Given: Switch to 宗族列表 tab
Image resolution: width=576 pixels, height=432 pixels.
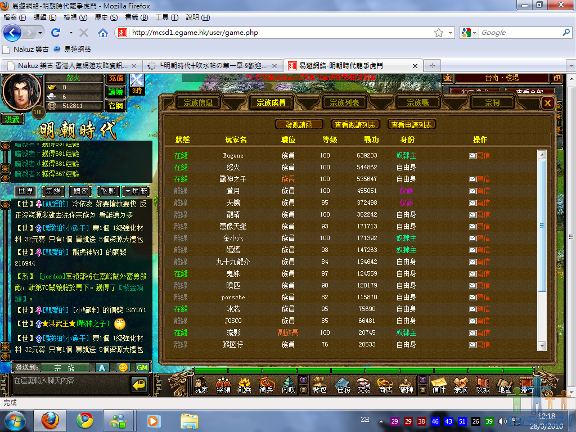Looking at the screenshot, I should pyautogui.click(x=344, y=102).
